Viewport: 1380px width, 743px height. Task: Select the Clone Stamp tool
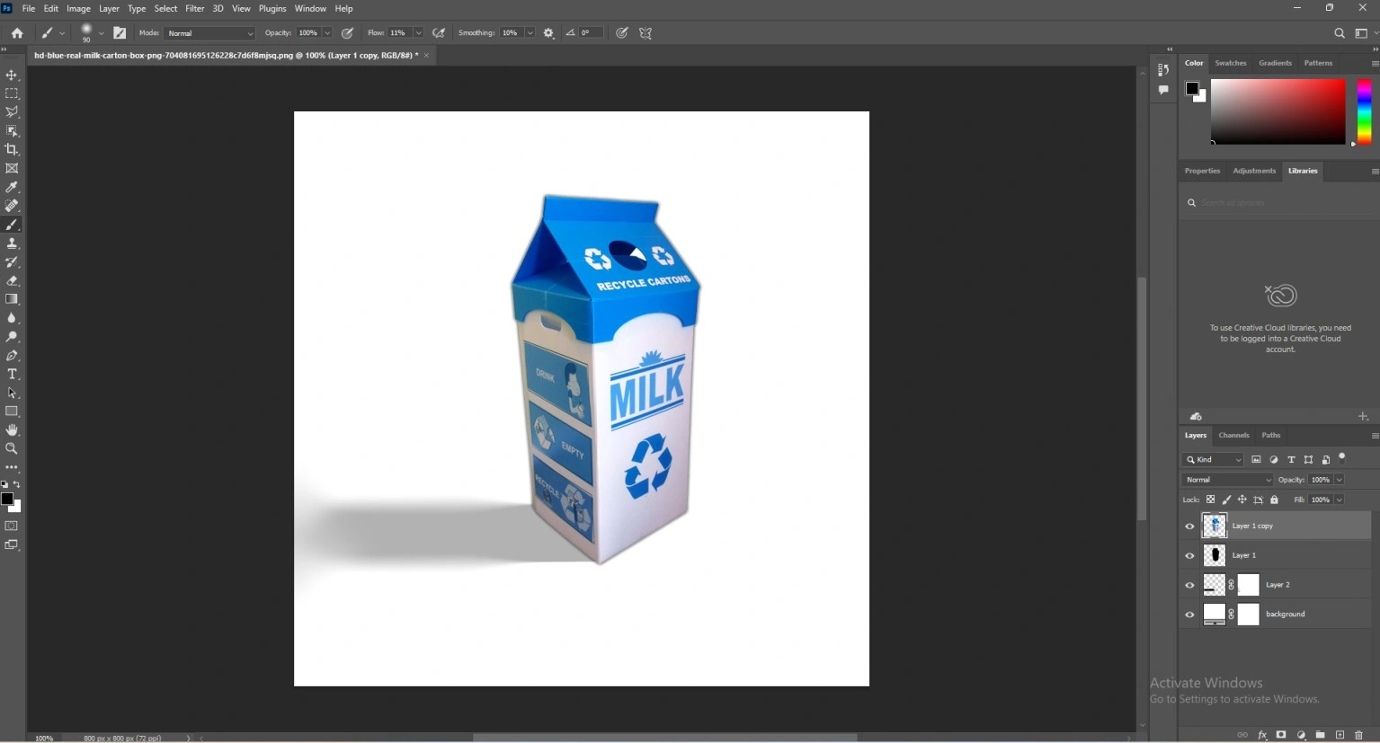(x=12, y=243)
